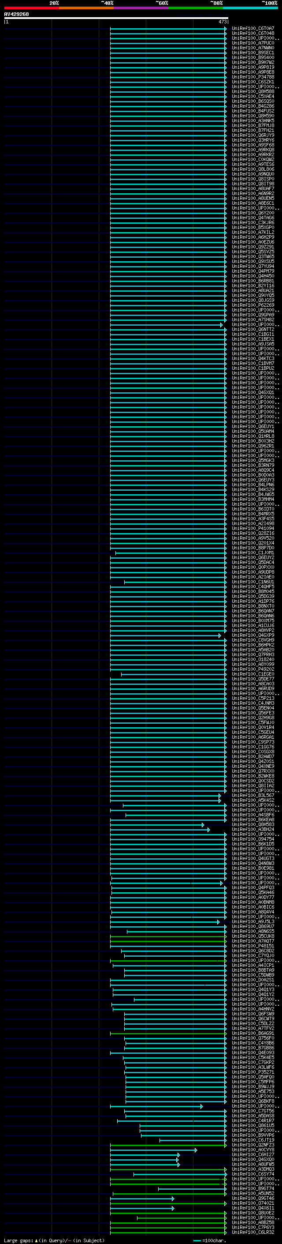Open hit UniRef100_Q8H588

(252, 92)
